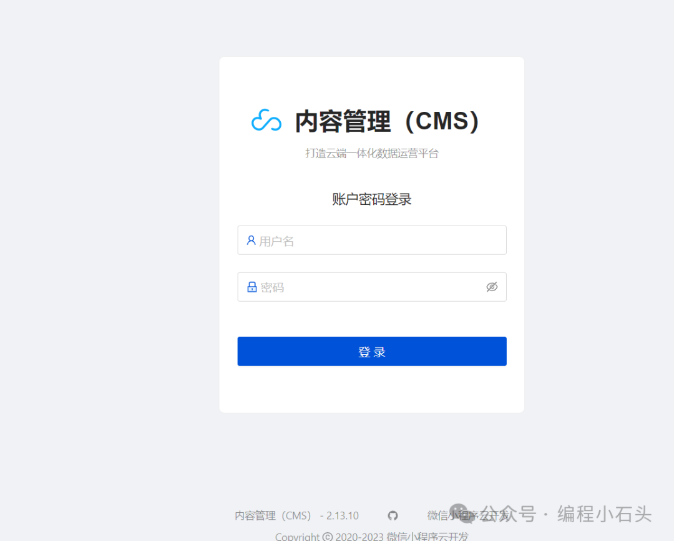The width and height of the screenshot is (674, 541).
Task: Open the 微信小程序云开发 footer link
Action: (x=468, y=515)
